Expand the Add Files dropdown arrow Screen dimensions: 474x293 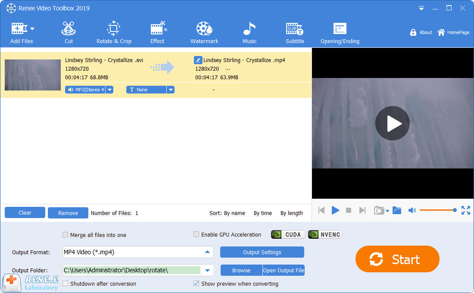pos(32,29)
